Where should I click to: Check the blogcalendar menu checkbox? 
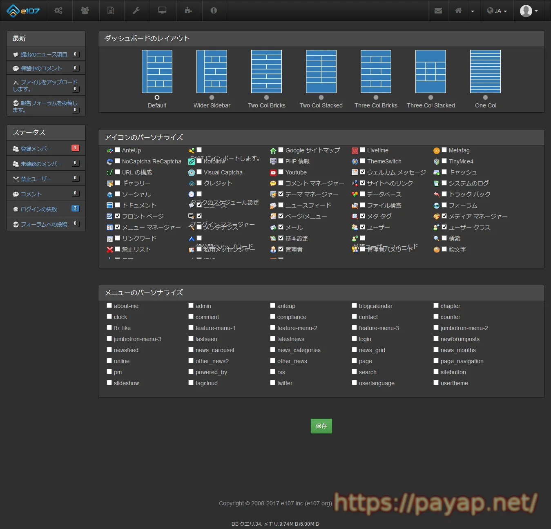pos(355,306)
